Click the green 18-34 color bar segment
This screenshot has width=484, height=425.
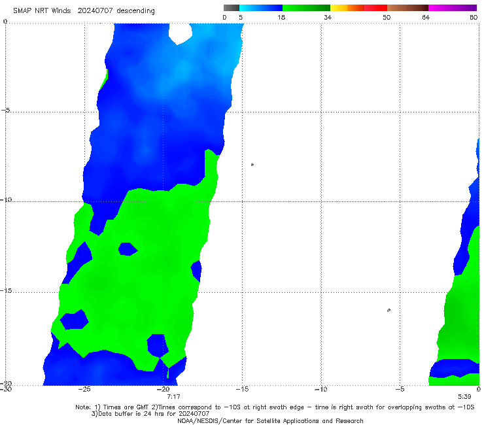(x=306, y=8)
